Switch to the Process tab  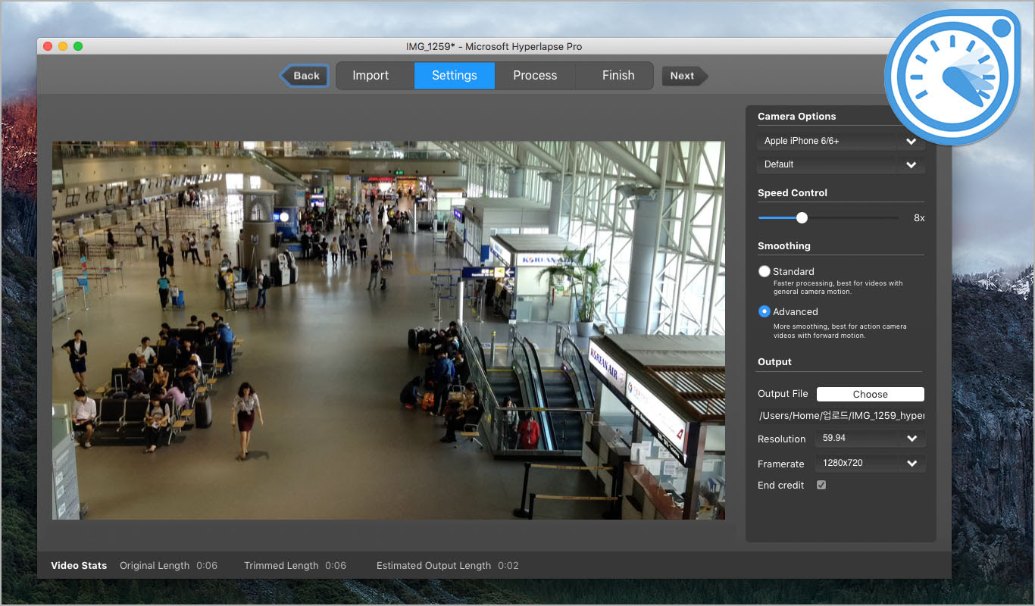coord(535,76)
